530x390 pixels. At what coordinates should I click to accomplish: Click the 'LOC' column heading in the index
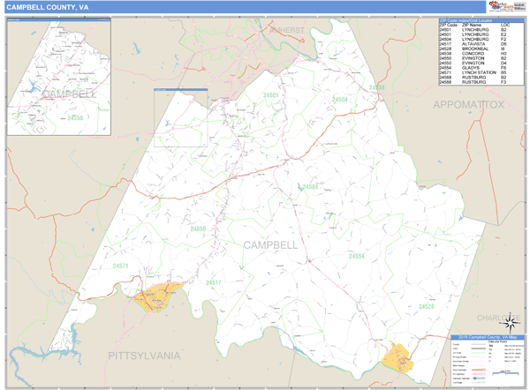(505, 25)
